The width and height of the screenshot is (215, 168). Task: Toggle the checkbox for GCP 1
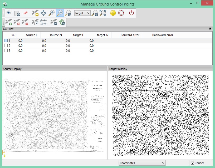[6, 40]
